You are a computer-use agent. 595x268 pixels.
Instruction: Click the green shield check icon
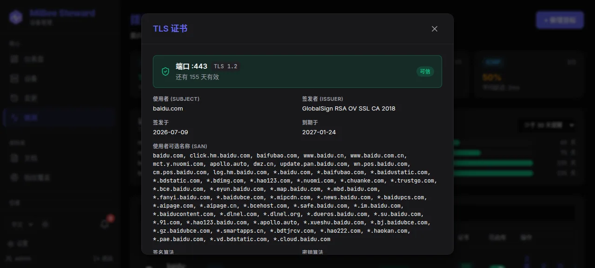pos(165,72)
